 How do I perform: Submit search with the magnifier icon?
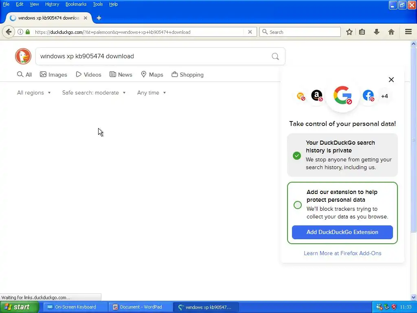tap(275, 56)
